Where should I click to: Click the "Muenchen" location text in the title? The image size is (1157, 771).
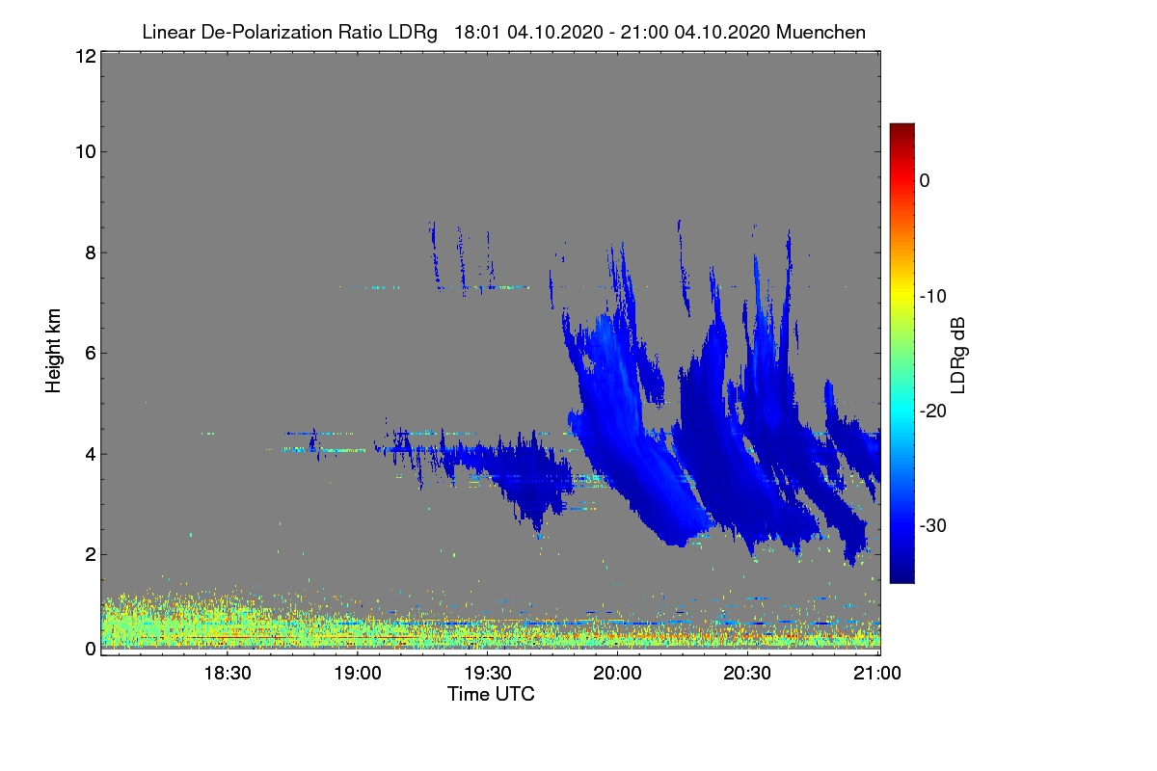pos(821,32)
